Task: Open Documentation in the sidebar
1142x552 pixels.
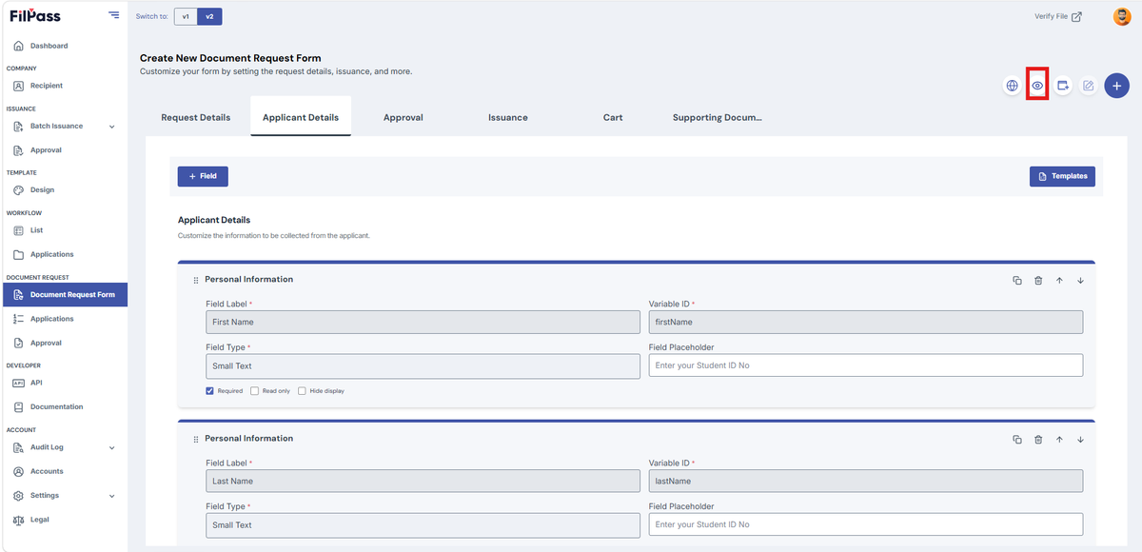Action: (56, 406)
